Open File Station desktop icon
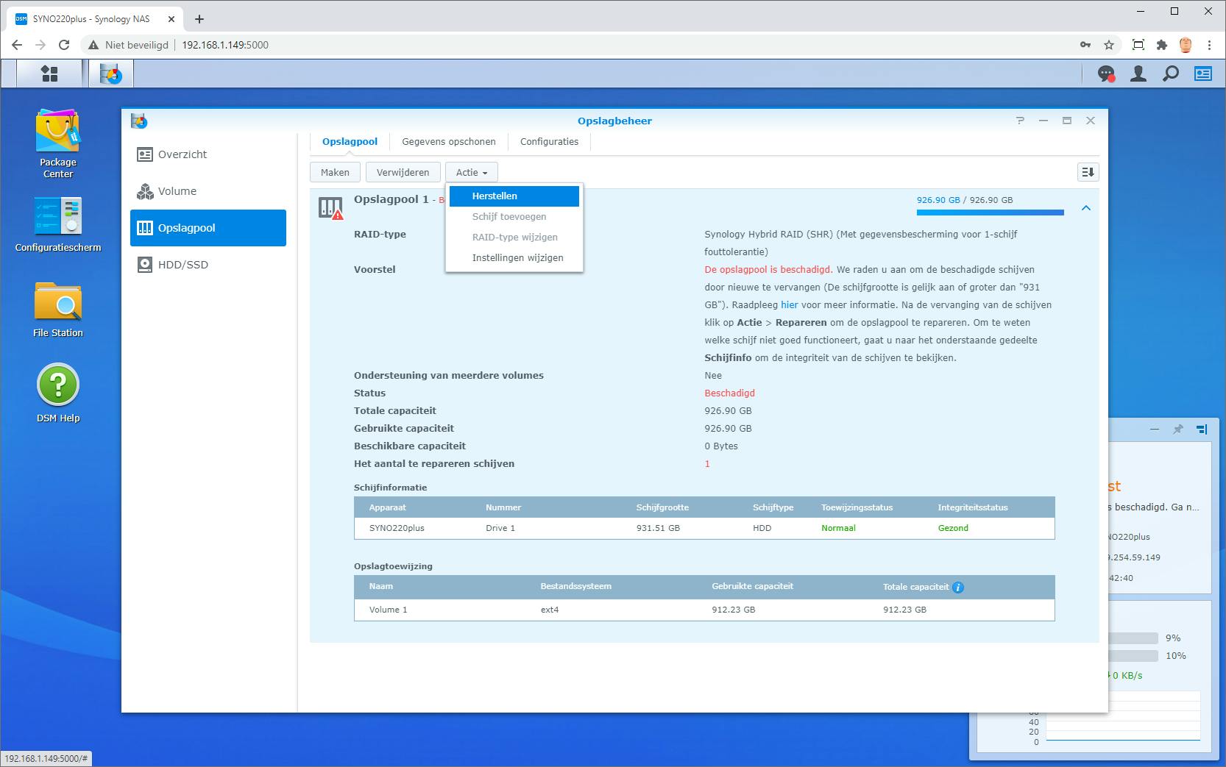This screenshot has height=767, width=1226. click(58, 310)
